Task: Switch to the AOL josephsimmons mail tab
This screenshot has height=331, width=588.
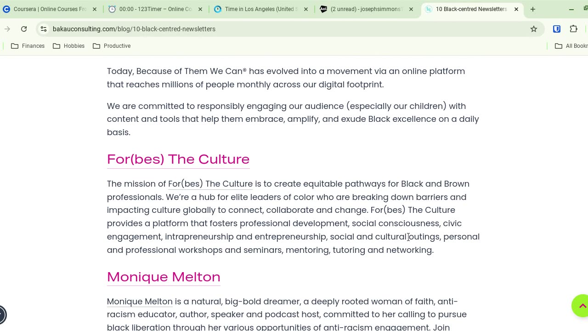Action: click(x=367, y=9)
